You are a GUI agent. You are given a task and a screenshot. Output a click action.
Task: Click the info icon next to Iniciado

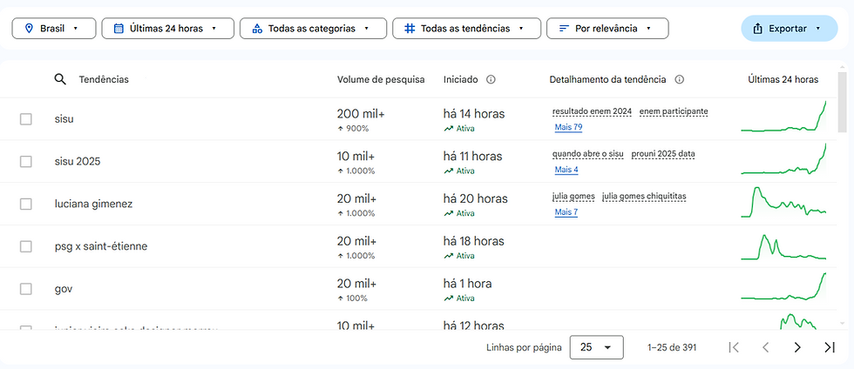(491, 79)
